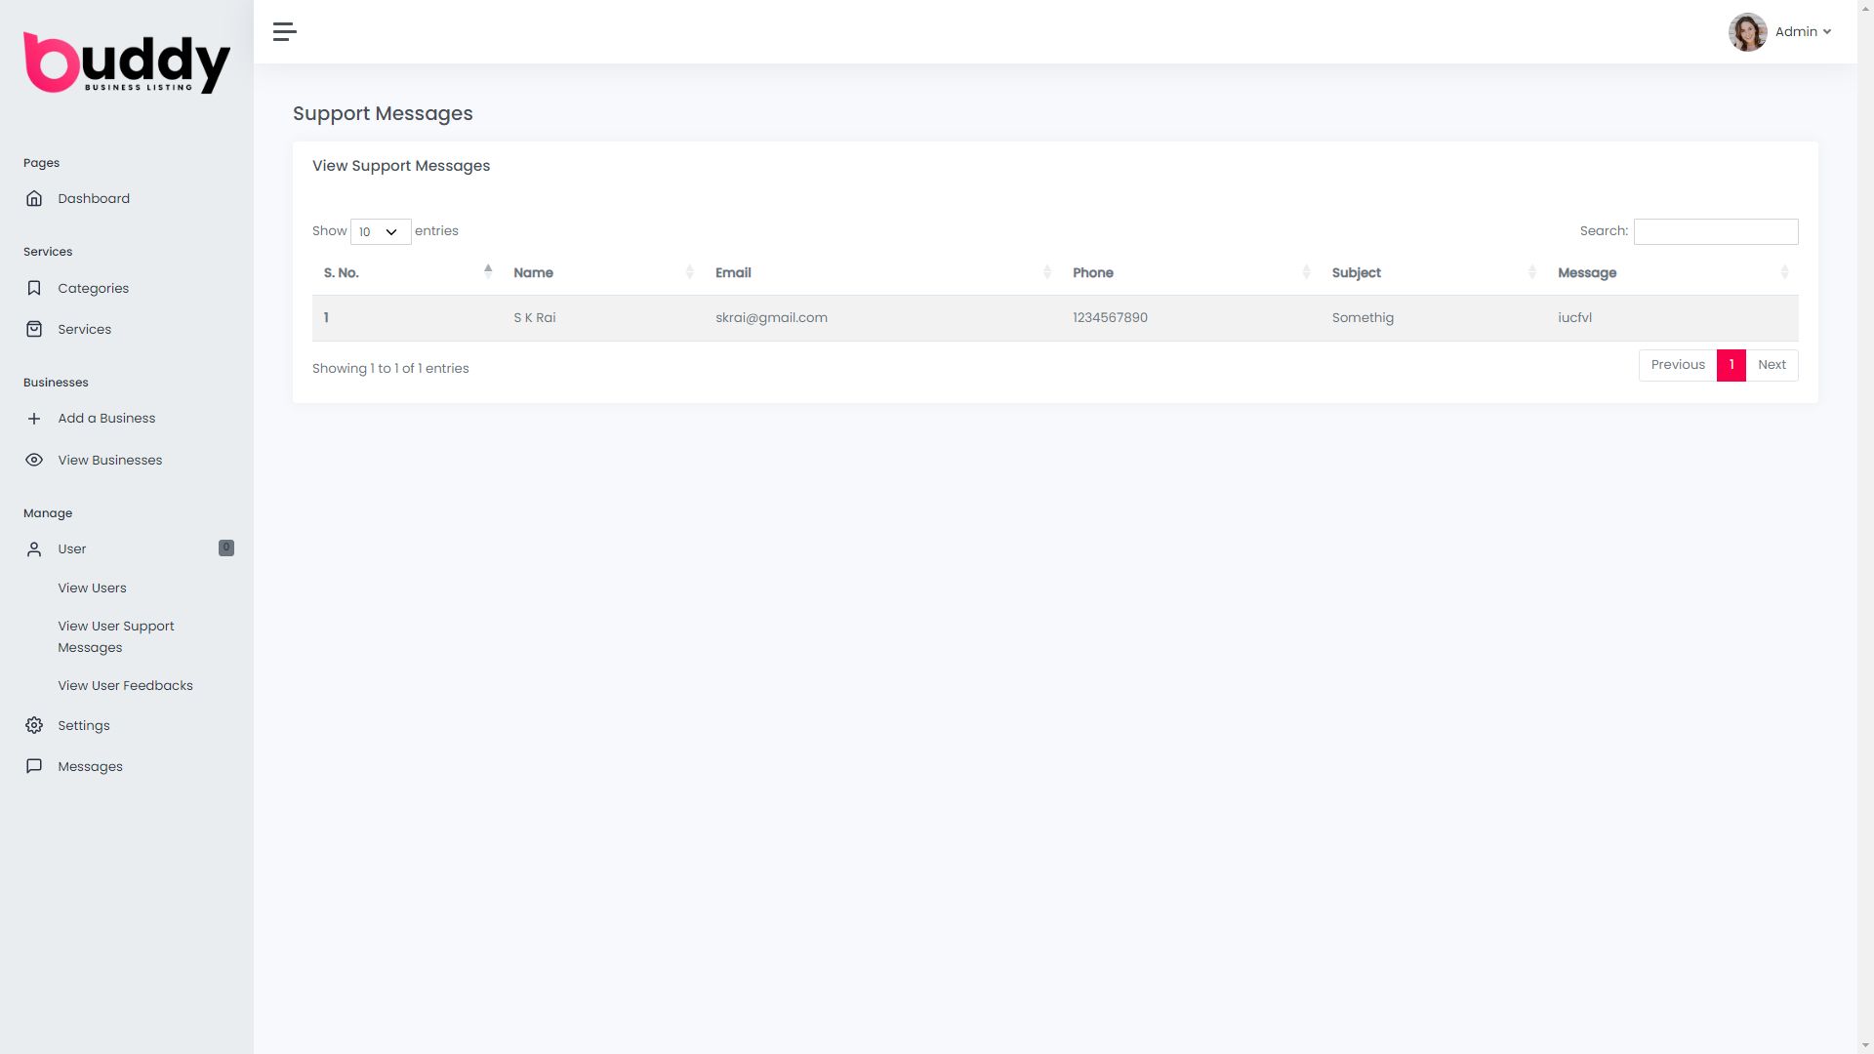
Task: Click the Previous pagination button
Action: [x=1677, y=365]
